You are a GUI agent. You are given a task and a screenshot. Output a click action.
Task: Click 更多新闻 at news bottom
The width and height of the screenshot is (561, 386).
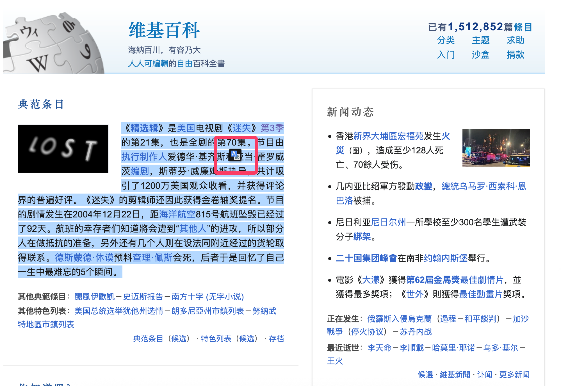(514, 375)
